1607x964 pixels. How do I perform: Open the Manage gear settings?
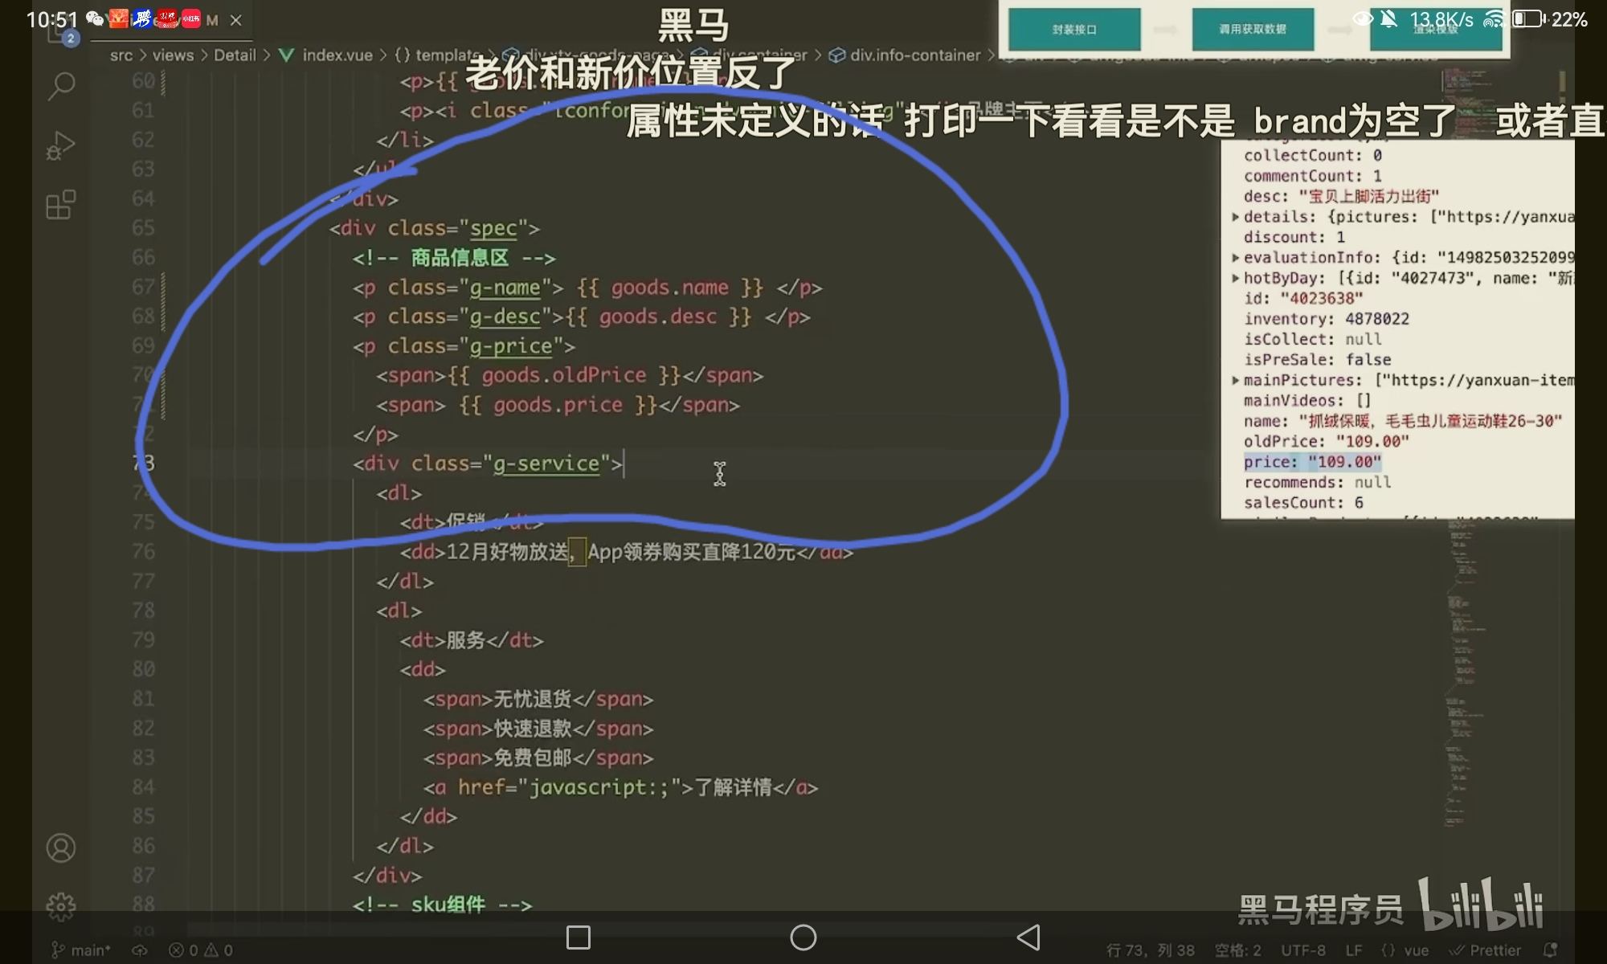point(61,907)
